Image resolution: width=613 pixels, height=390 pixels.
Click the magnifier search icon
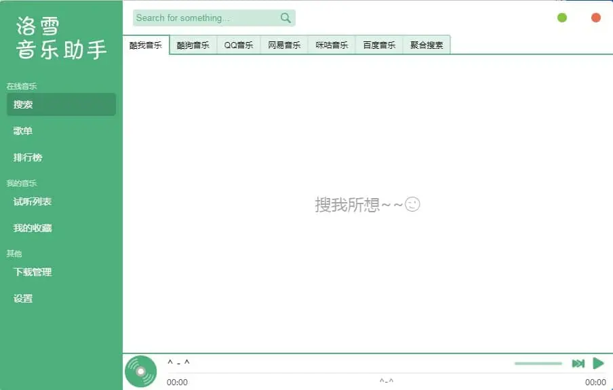pos(285,18)
